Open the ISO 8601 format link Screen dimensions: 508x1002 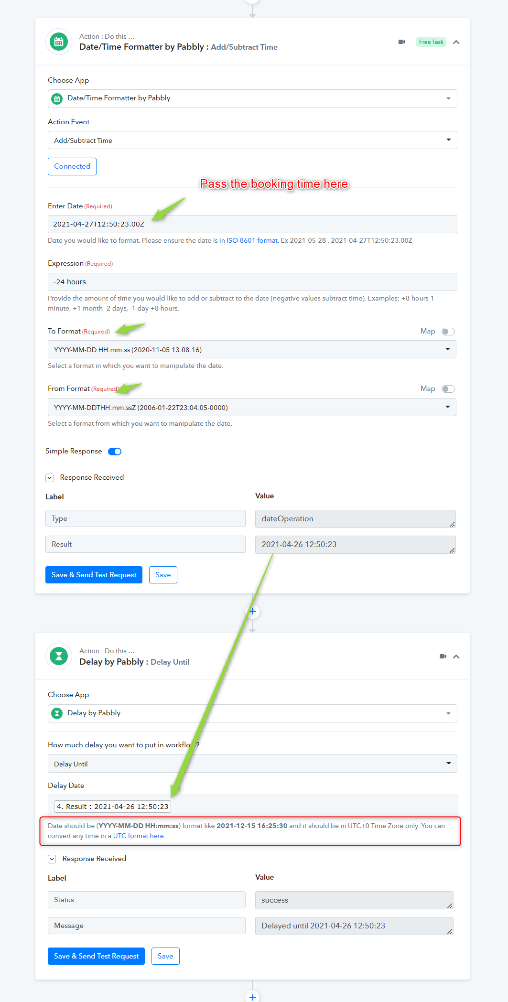[x=252, y=240]
